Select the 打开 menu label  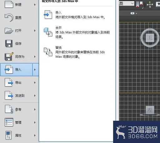tap(18, 30)
